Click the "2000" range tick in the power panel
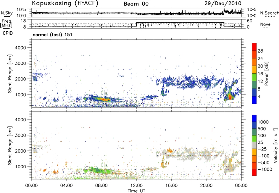The width and height of the screenshot is (279, 193). point(20,79)
